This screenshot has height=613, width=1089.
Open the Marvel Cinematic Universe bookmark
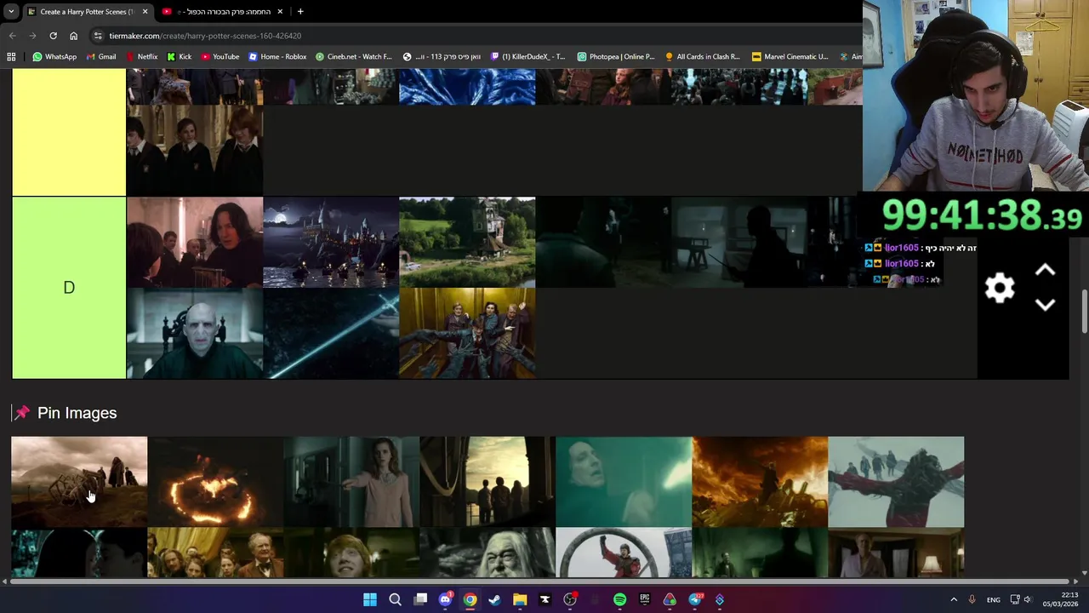pos(790,57)
